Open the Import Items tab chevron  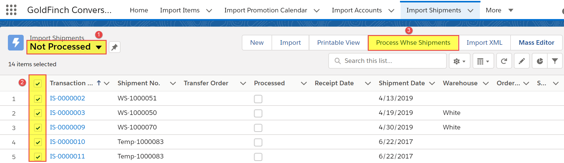(x=209, y=11)
